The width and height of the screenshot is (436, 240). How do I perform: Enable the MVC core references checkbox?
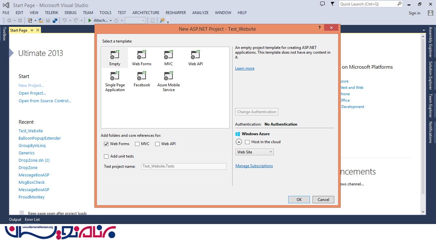(x=137, y=144)
